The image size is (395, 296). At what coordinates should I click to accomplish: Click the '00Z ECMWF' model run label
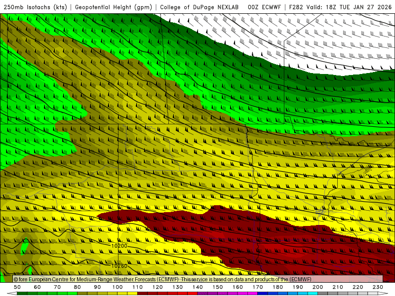point(264,7)
